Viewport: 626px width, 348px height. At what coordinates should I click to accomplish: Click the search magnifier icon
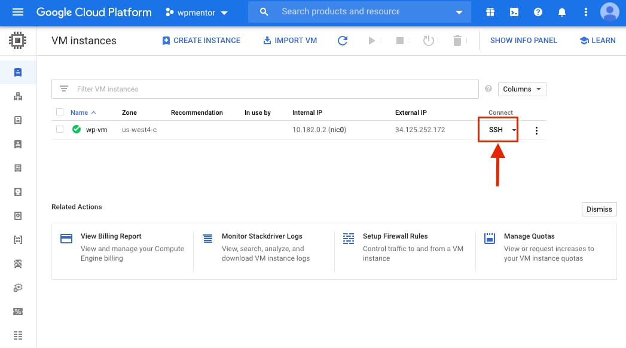pyautogui.click(x=264, y=12)
